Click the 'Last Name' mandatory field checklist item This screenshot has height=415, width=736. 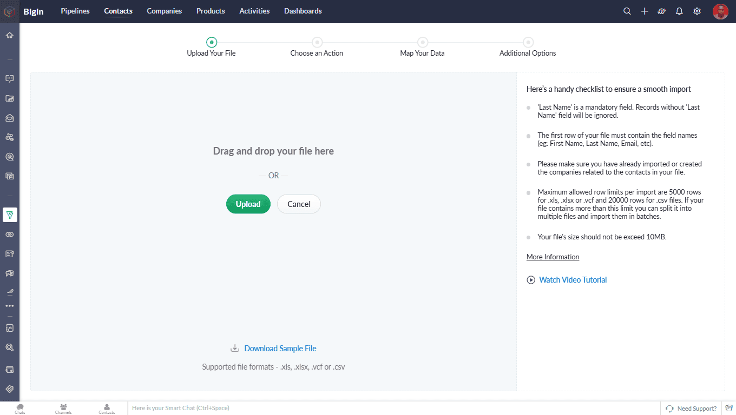click(x=619, y=111)
